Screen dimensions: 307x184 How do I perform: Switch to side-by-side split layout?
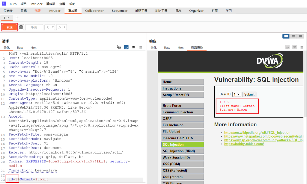(x=286, y=36)
